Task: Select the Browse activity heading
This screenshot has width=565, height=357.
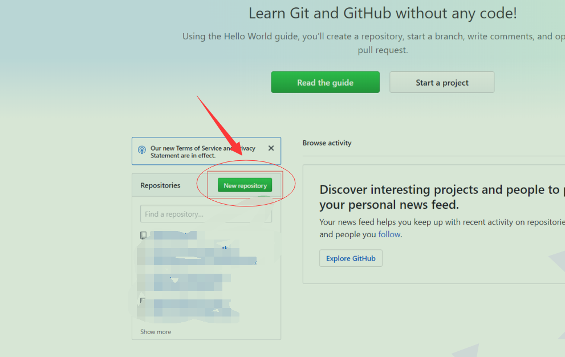Action: point(327,143)
